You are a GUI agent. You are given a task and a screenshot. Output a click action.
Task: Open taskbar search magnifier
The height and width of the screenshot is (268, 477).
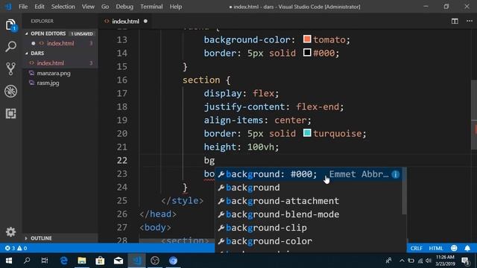pyautogui.click(x=27, y=261)
